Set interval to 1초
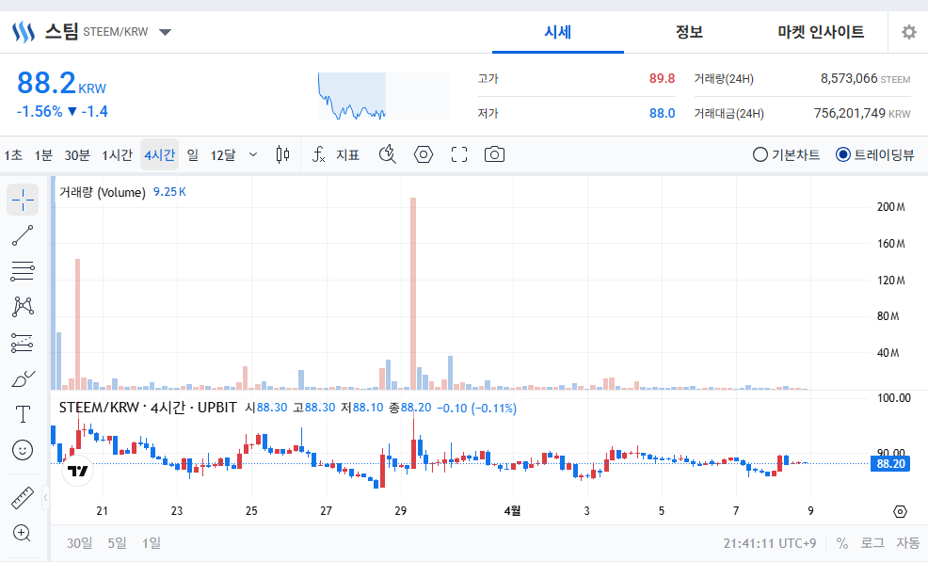 pyautogui.click(x=13, y=155)
